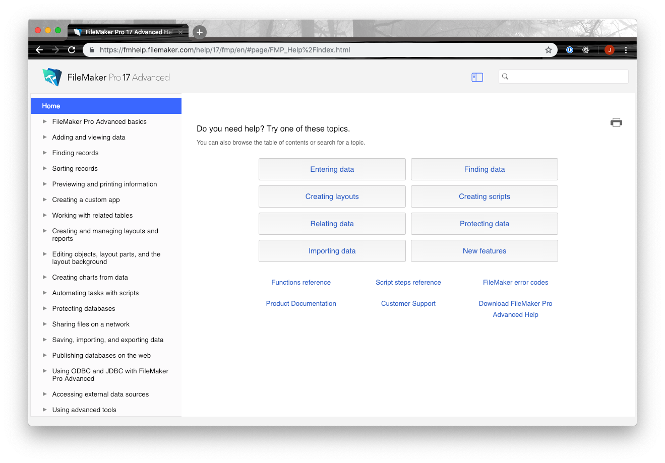The width and height of the screenshot is (665, 463).
Task: Expand Creating charts from data arrow
Action: pyautogui.click(x=45, y=277)
